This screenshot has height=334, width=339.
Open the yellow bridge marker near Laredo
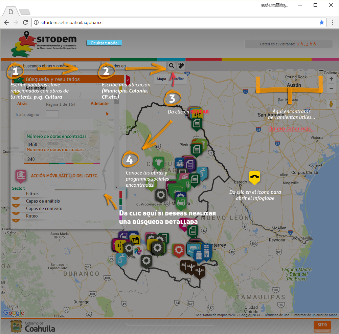[254, 177]
